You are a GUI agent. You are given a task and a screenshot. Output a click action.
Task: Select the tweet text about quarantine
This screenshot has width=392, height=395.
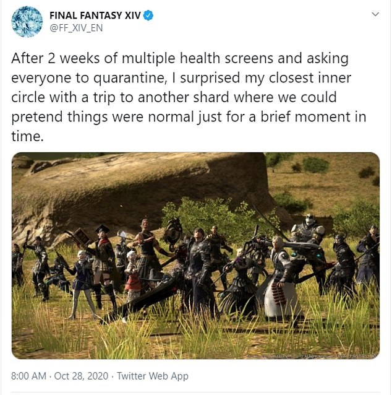[x=189, y=97]
